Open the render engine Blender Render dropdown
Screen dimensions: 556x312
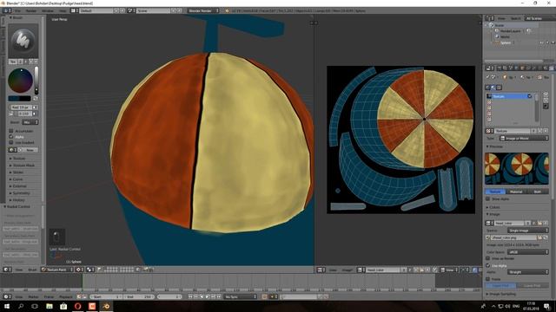click(x=202, y=10)
